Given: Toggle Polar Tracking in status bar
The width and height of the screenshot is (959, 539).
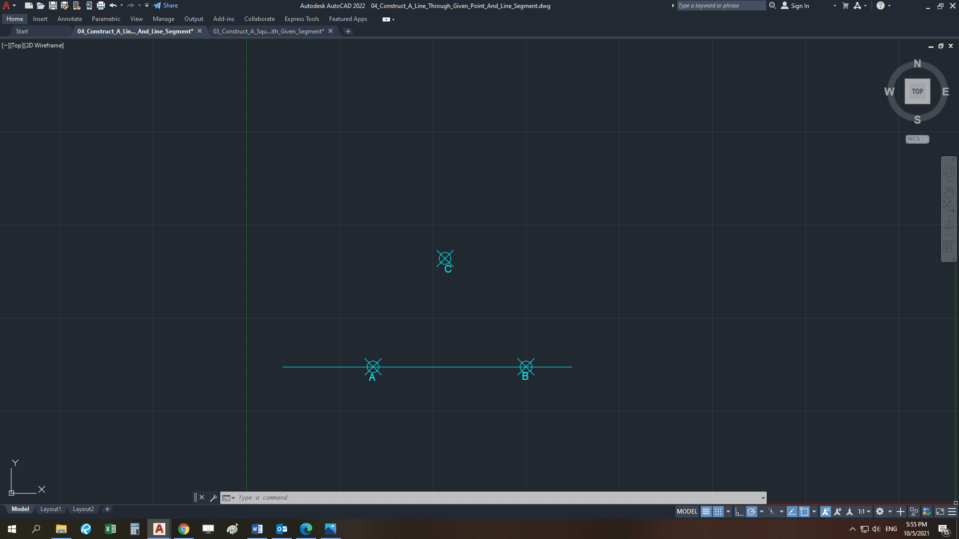Looking at the screenshot, I should (x=751, y=512).
